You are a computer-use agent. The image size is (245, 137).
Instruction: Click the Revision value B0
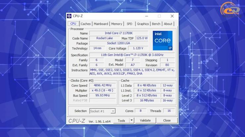(167, 65)
